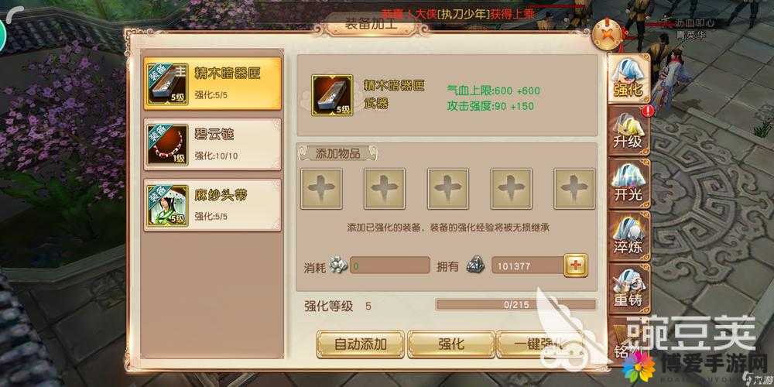The width and height of the screenshot is (774, 387).
Task: Open the 强化 tab on the right
Action: pos(628,79)
